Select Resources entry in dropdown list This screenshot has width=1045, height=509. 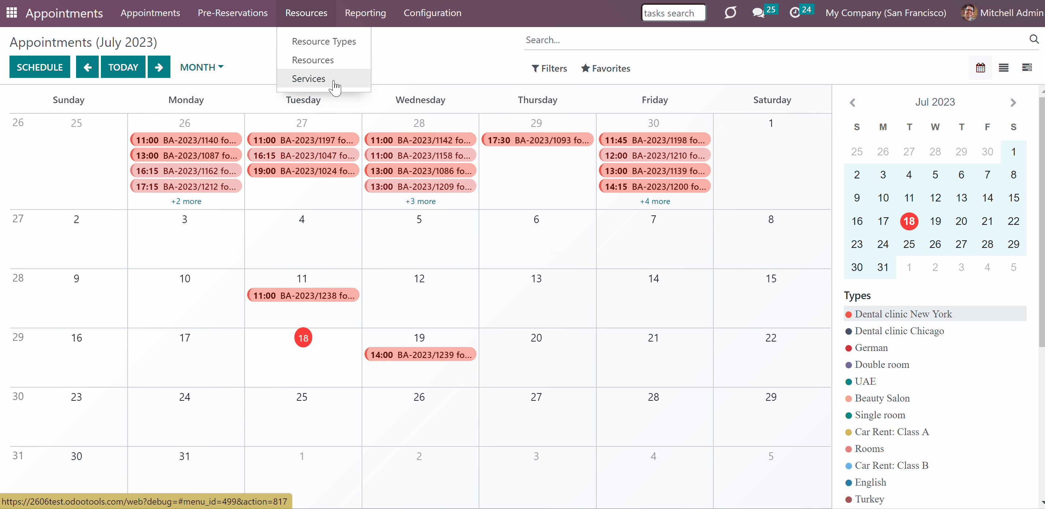point(324,60)
